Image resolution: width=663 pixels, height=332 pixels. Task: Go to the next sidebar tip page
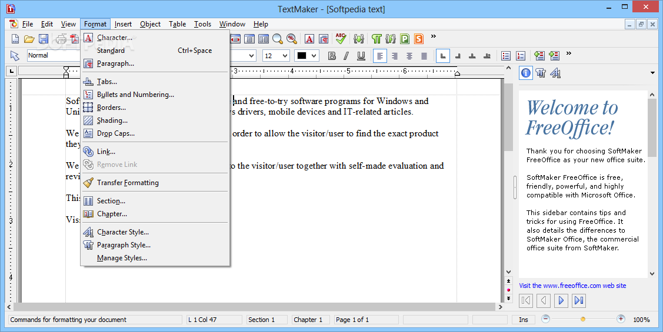(561, 300)
